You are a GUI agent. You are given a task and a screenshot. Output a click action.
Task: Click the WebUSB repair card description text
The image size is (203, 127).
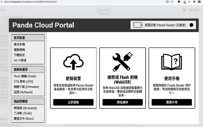coord(123,92)
